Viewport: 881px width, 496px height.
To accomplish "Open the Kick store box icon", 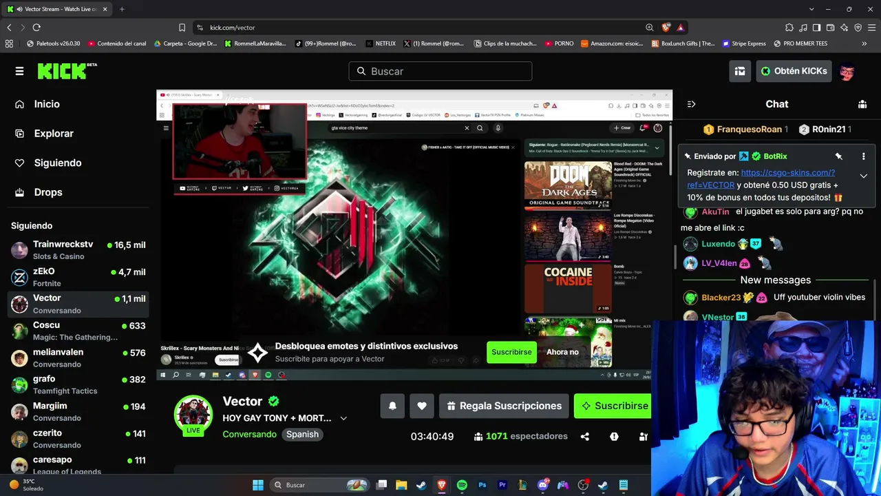I will point(740,71).
